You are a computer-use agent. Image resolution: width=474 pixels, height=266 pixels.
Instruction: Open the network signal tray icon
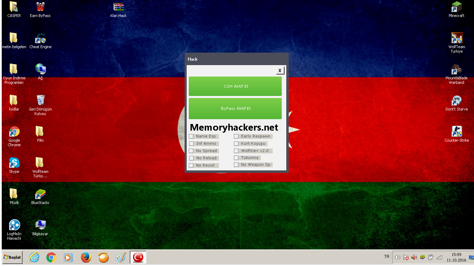point(439,257)
